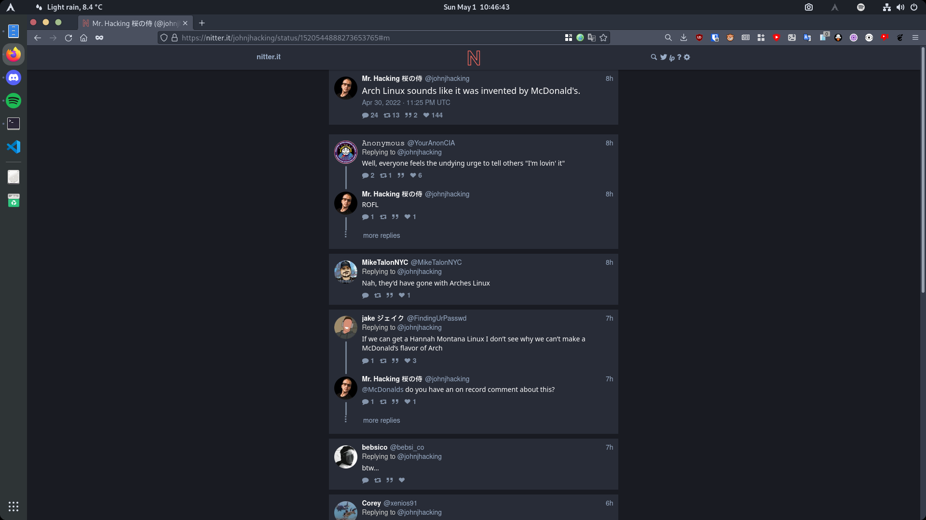Expand more replies under ROFL reply

(381, 235)
